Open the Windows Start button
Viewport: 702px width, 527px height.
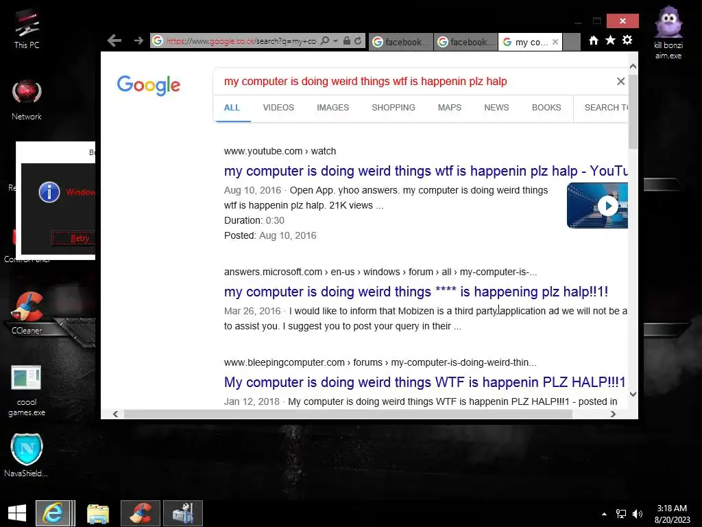tap(17, 513)
